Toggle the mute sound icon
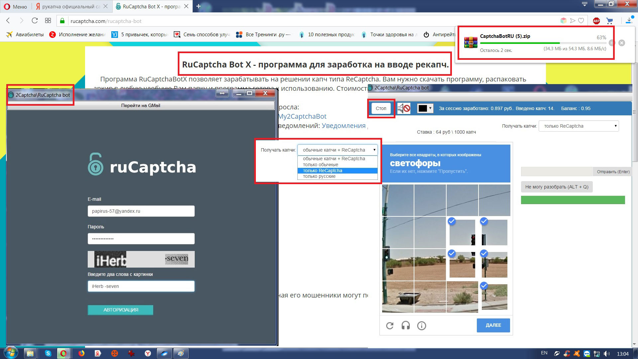This screenshot has width=638, height=359. tap(404, 108)
